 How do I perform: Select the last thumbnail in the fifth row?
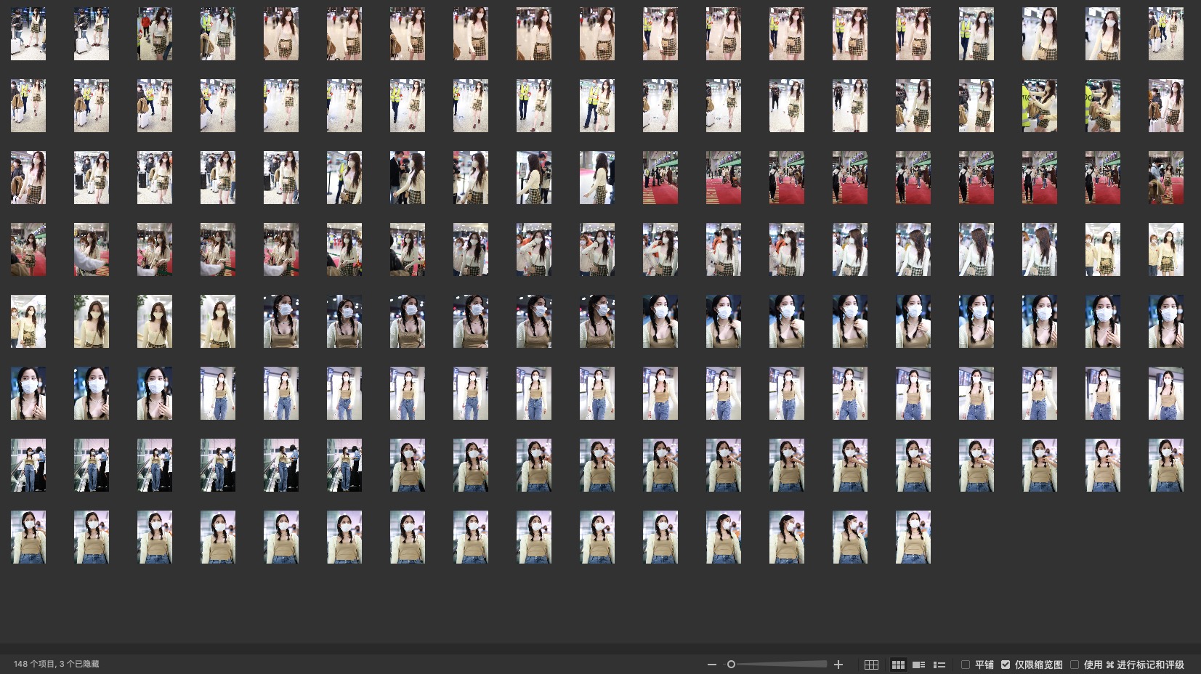pyautogui.click(x=1165, y=322)
